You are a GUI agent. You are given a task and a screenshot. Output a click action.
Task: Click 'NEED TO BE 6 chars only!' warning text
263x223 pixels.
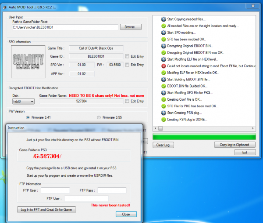(107, 95)
